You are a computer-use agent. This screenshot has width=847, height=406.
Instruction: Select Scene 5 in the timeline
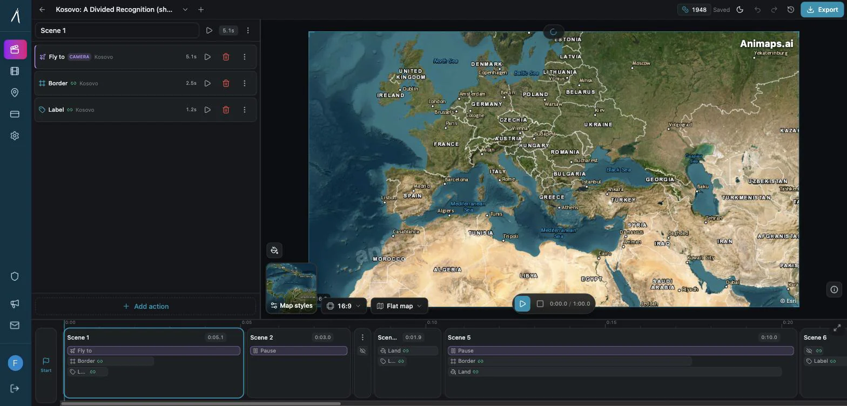pyautogui.click(x=621, y=363)
